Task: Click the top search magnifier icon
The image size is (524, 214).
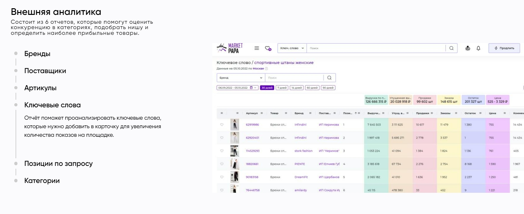Action: 451,48
